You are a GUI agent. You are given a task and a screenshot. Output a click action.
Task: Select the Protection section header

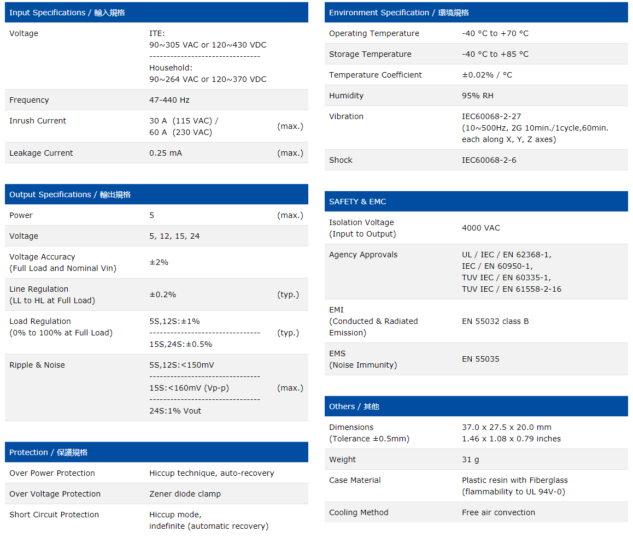point(49,452)
